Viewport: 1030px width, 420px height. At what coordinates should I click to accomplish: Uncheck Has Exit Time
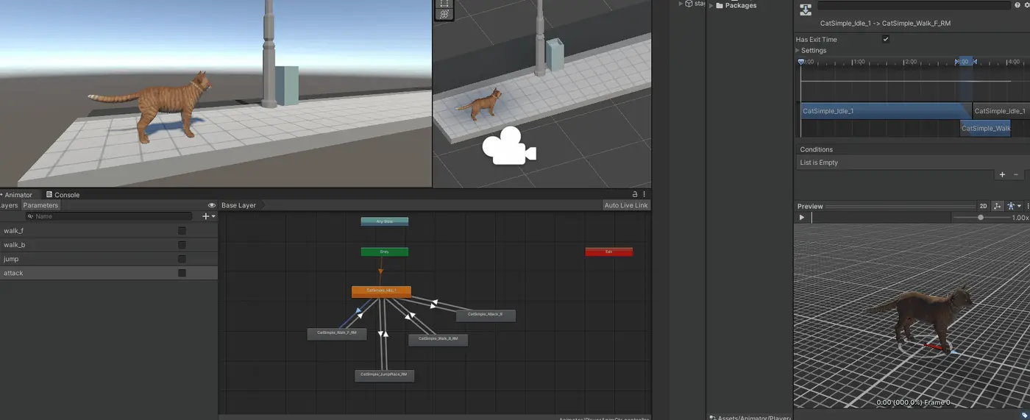click(886, 39)
